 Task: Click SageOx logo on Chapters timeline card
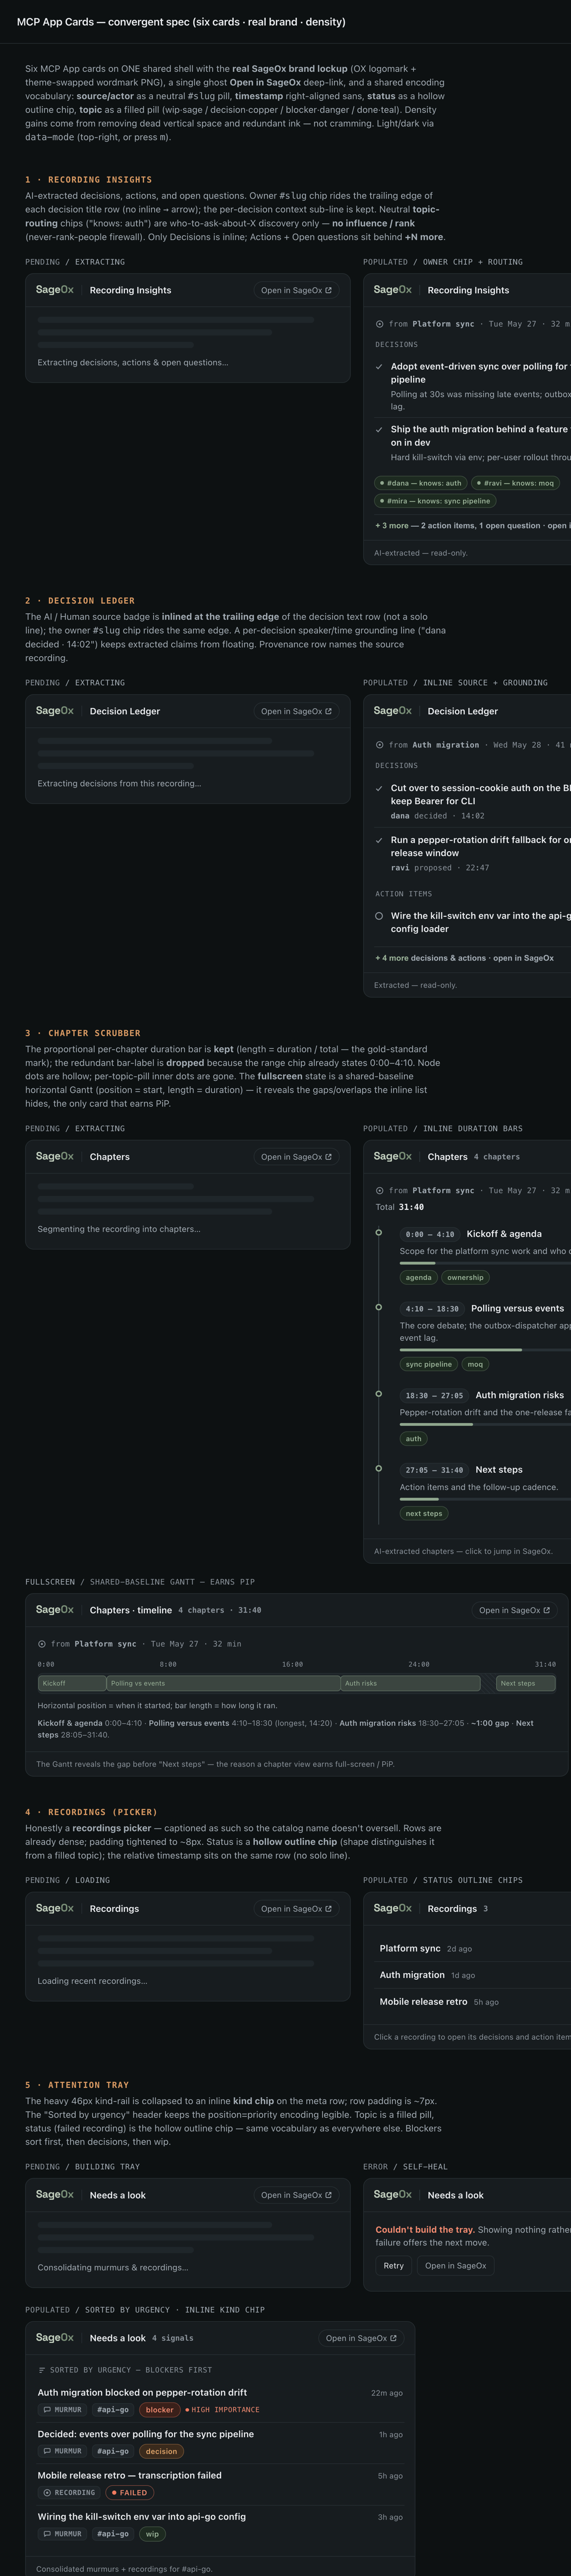point(55,1609)
